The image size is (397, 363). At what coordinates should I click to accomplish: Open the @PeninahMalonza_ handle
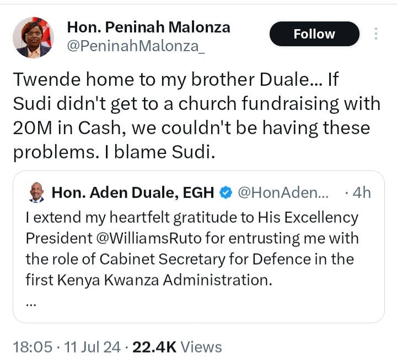pos(136,46)
